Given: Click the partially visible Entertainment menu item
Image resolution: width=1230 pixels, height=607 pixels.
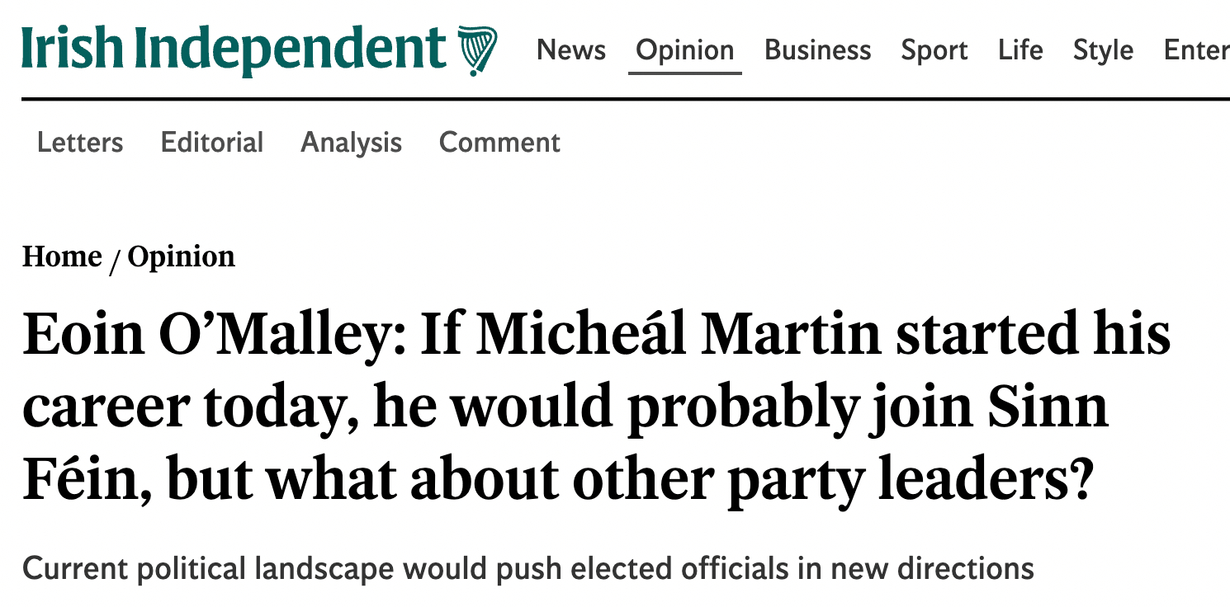Looking at the screenshot, I should tap(1196, 50).
